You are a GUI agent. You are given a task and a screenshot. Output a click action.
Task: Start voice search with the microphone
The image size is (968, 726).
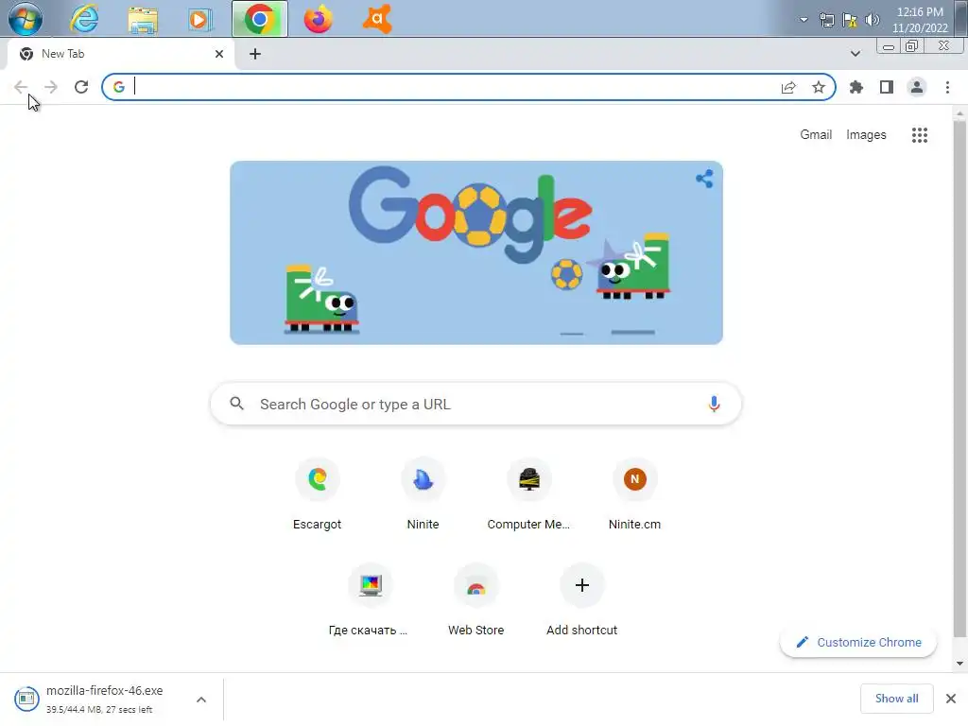pos(714,404)
